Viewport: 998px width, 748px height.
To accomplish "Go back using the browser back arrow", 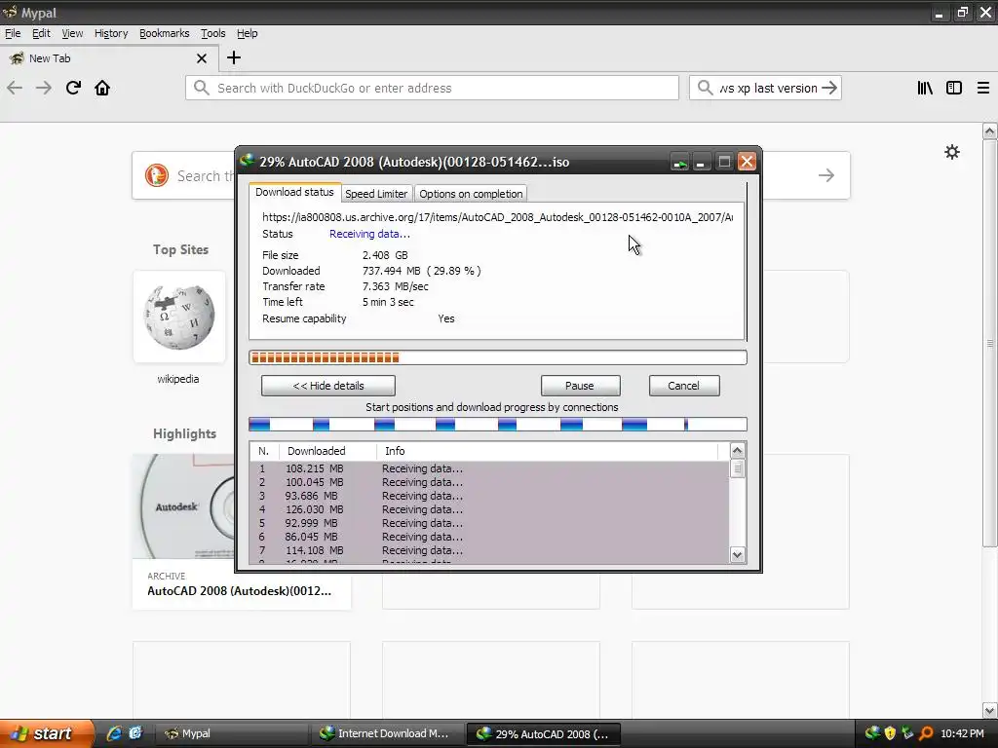I will 15,88.
